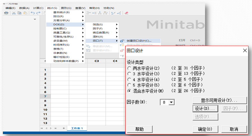Viewport: 252px width, 136px height.
Task: Click the 设计(D)... button
Action: [205, 108]
